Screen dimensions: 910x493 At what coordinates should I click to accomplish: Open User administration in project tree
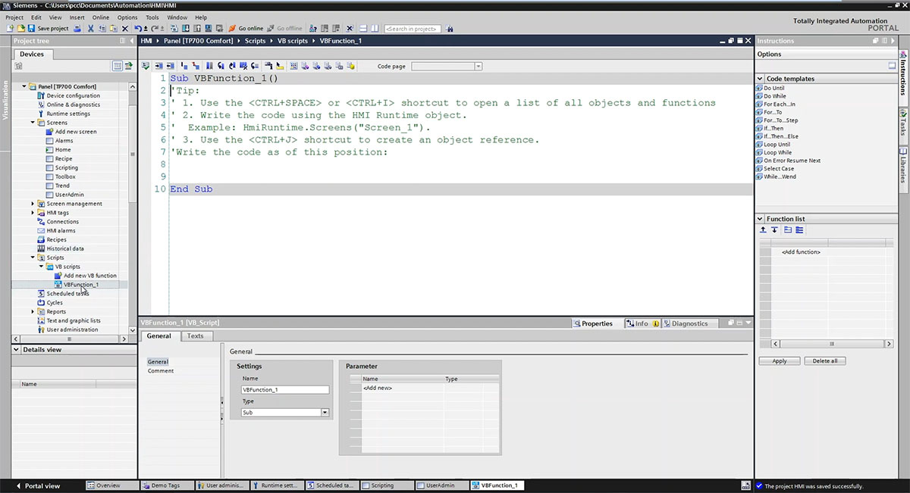pos(67,329)
